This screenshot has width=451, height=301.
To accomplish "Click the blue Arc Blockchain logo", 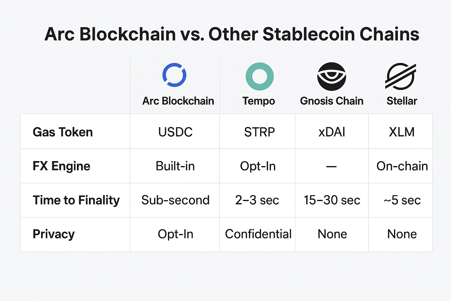I will click(x=174, y=75).
